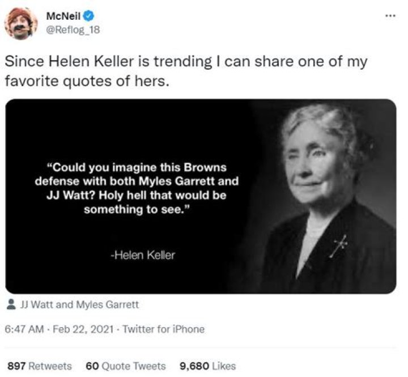The width and height of the screenshot is (408, 377).
Task: Open the 'Twitter for iPhone' source link
Action: [x=163, y=329]
